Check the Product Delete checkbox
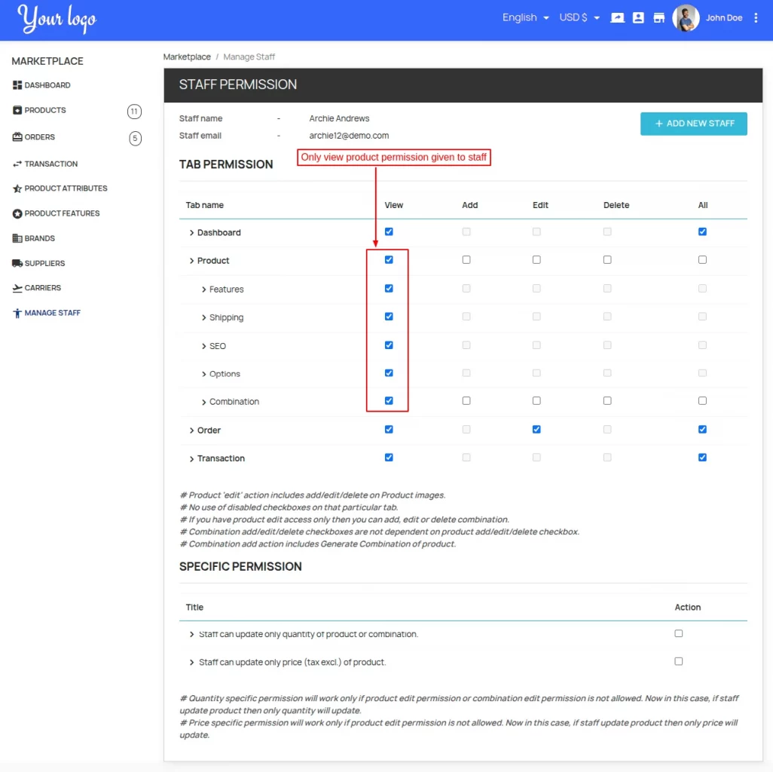 (607, 259)
